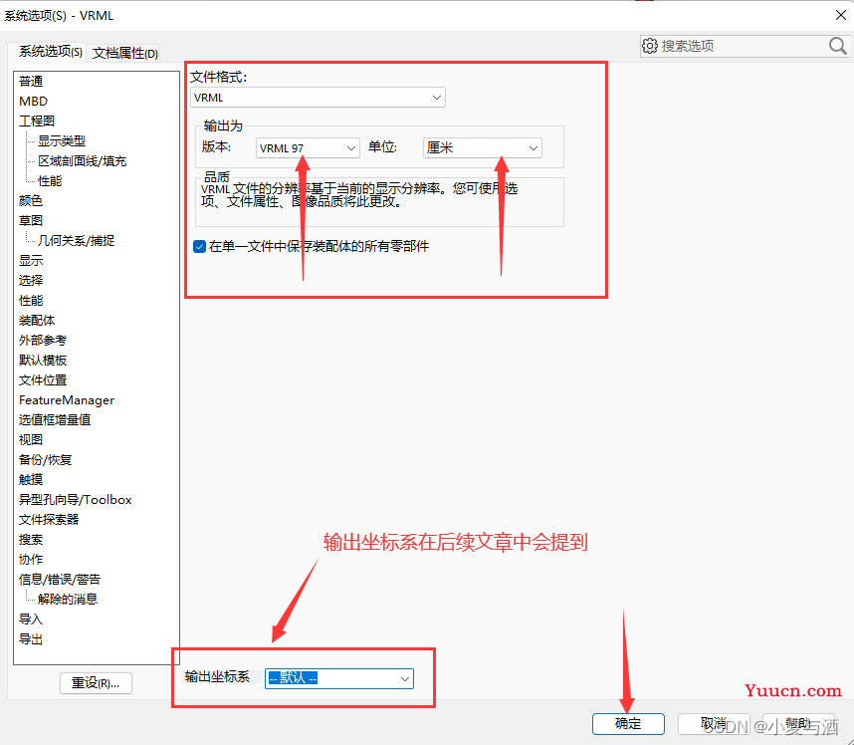Select 解除的消息 tree item
The image size is (854, 745).
[x=68, y=600]
